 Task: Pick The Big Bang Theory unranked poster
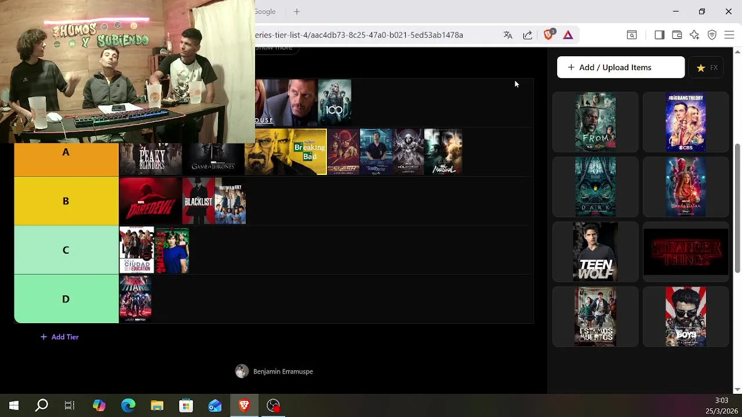click(686, 122)
